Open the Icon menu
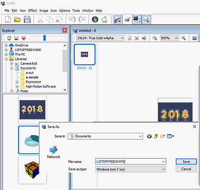The image size is (200, 190). tap(54, 11)
